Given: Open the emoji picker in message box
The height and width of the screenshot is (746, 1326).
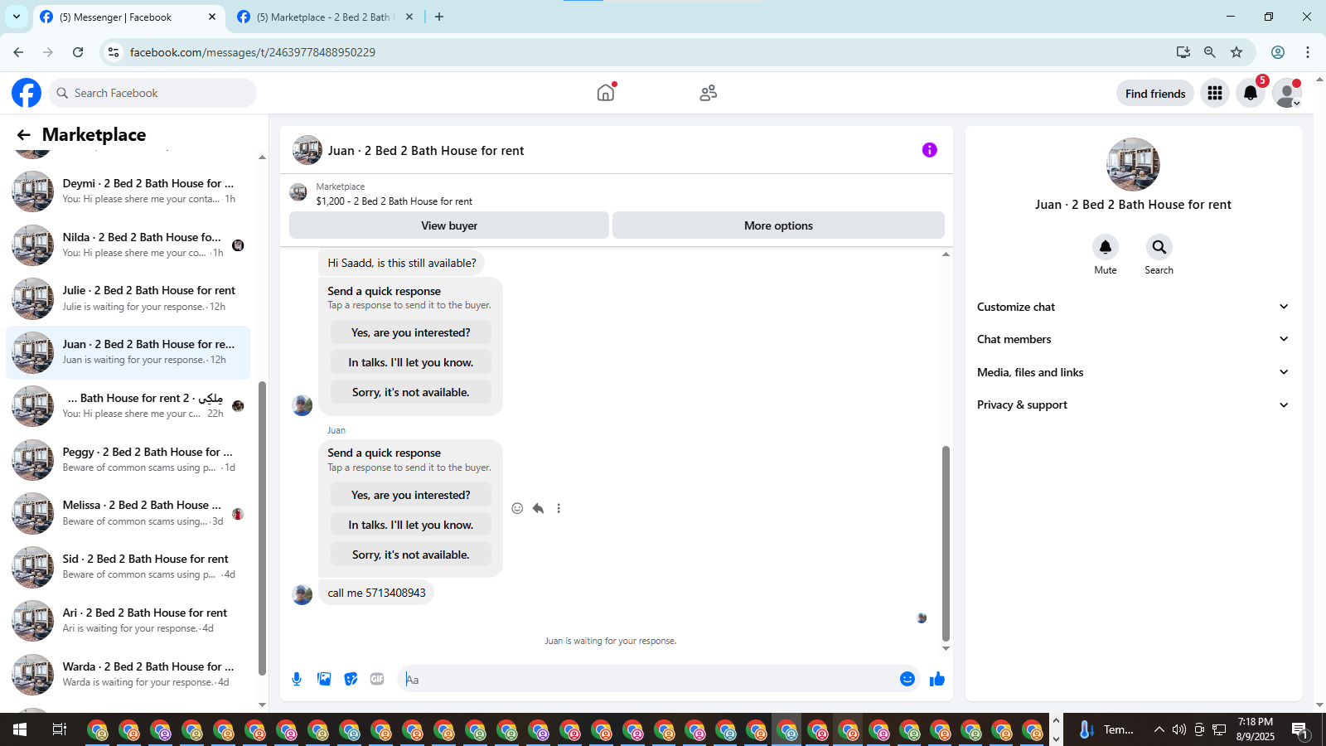Looking at the screenshot, I should 907,679.
